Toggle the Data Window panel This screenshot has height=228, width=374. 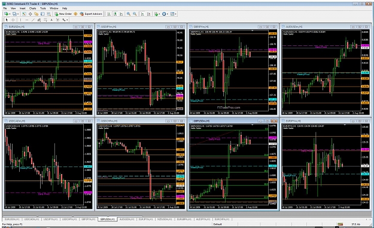[31, 14]
